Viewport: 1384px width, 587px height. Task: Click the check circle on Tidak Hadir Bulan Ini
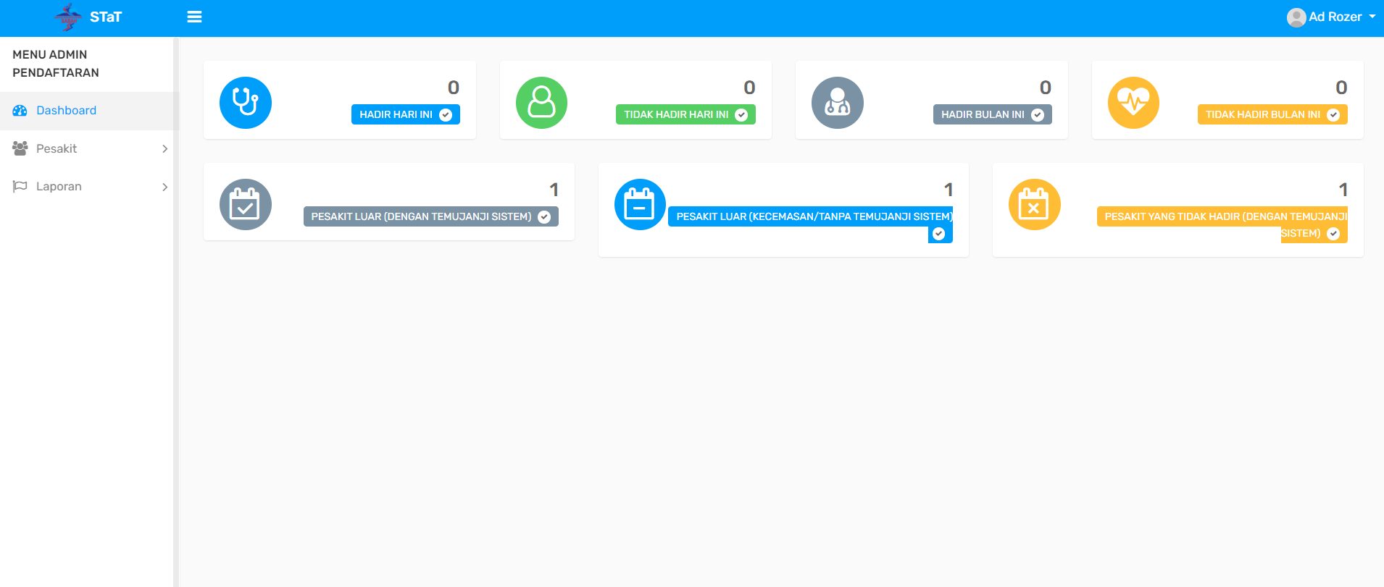(1333, 115)
